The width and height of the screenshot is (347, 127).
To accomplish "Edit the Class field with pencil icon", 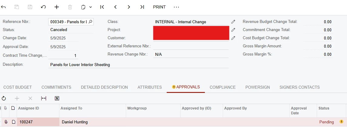I will (233, 22).
